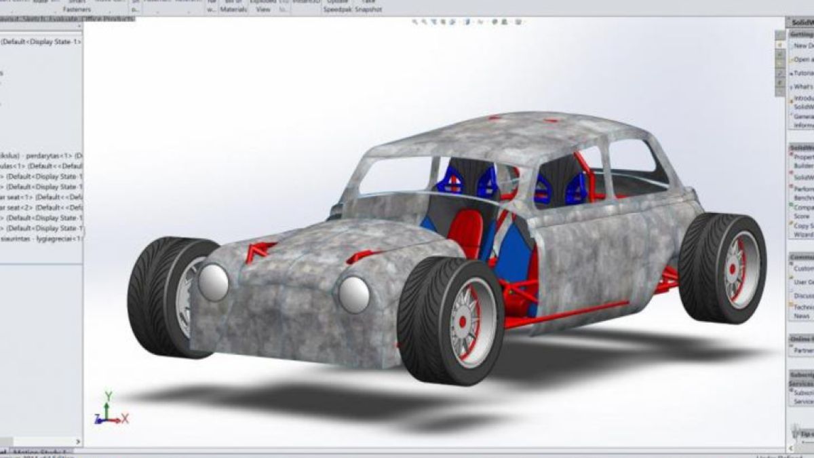The width and height of the screenshot is (814, 458).
Task: Click the General Information link
Action: (802, 121)
